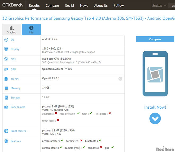Screen dimensions: 175x152
Task: Click the 1280 x 800, 12.8" text
Action: [x=52, y=48]
